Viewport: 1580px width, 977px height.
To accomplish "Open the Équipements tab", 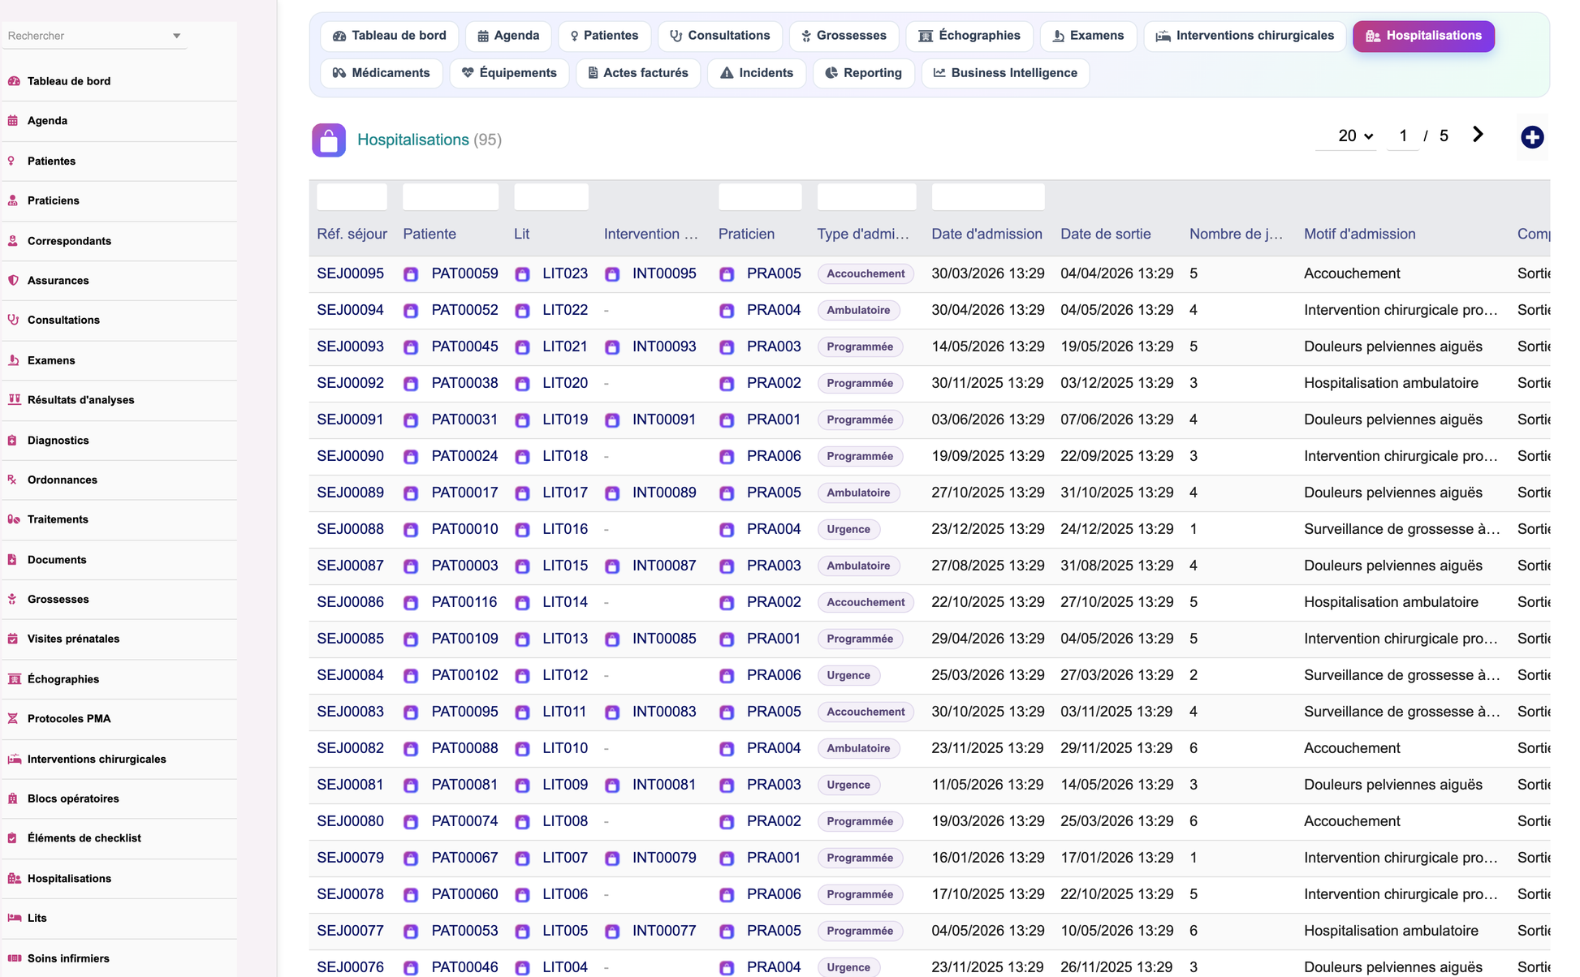I will click(509, 73).
